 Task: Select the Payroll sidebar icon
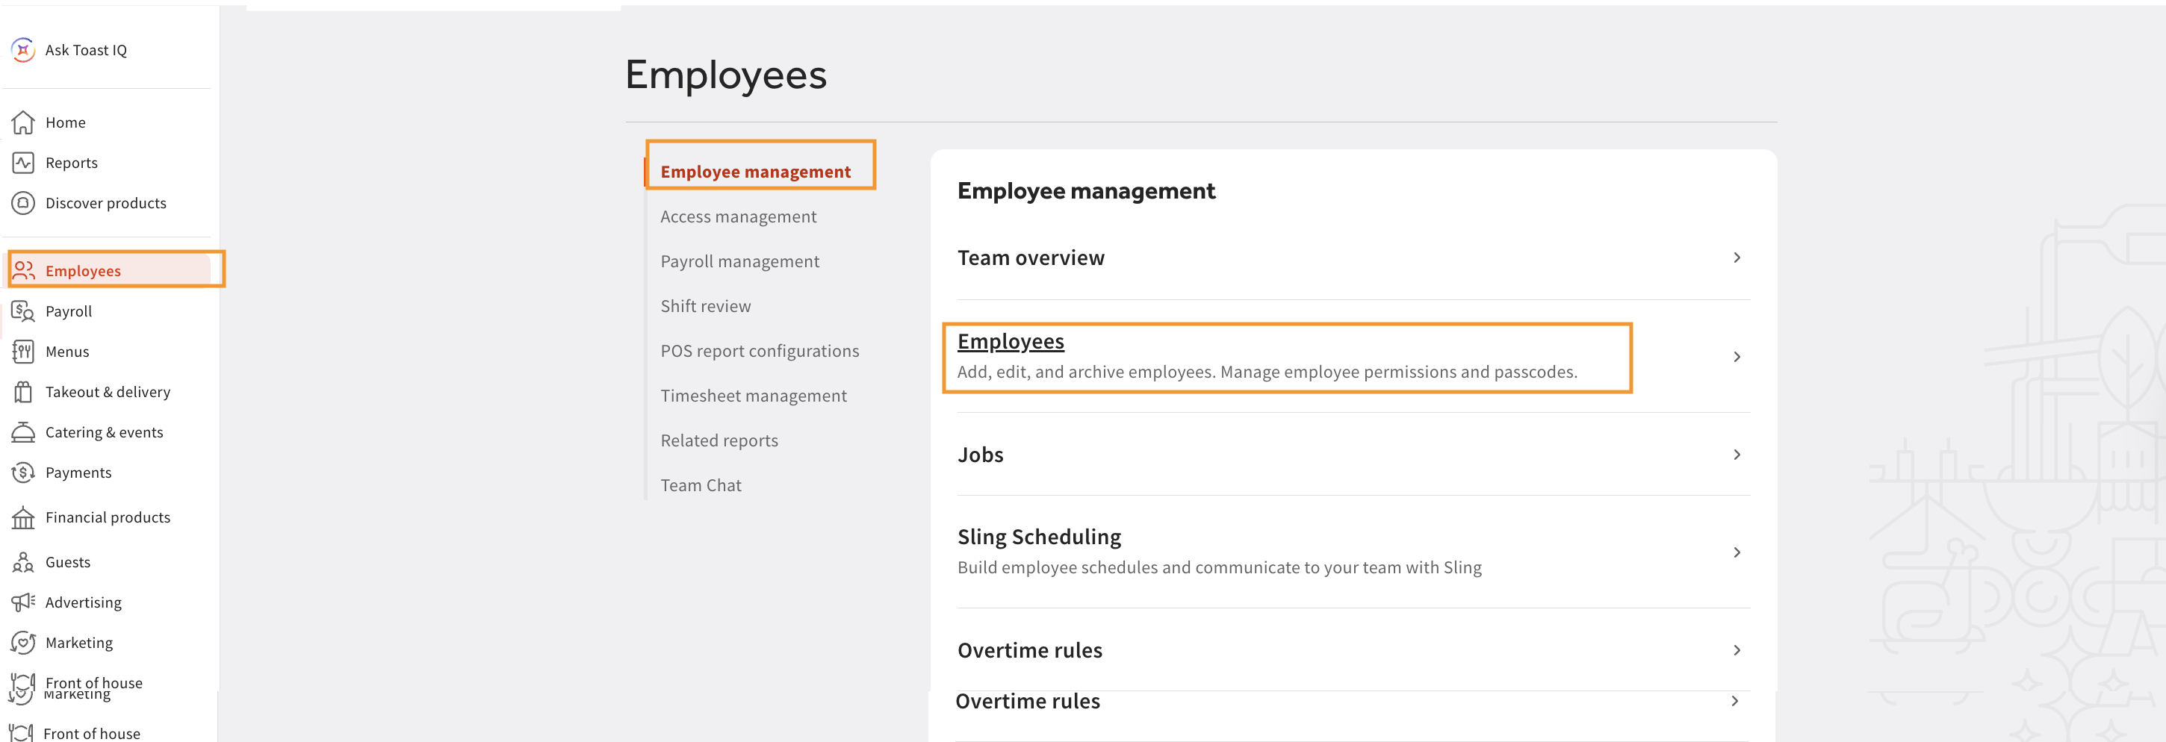point(22,312)
